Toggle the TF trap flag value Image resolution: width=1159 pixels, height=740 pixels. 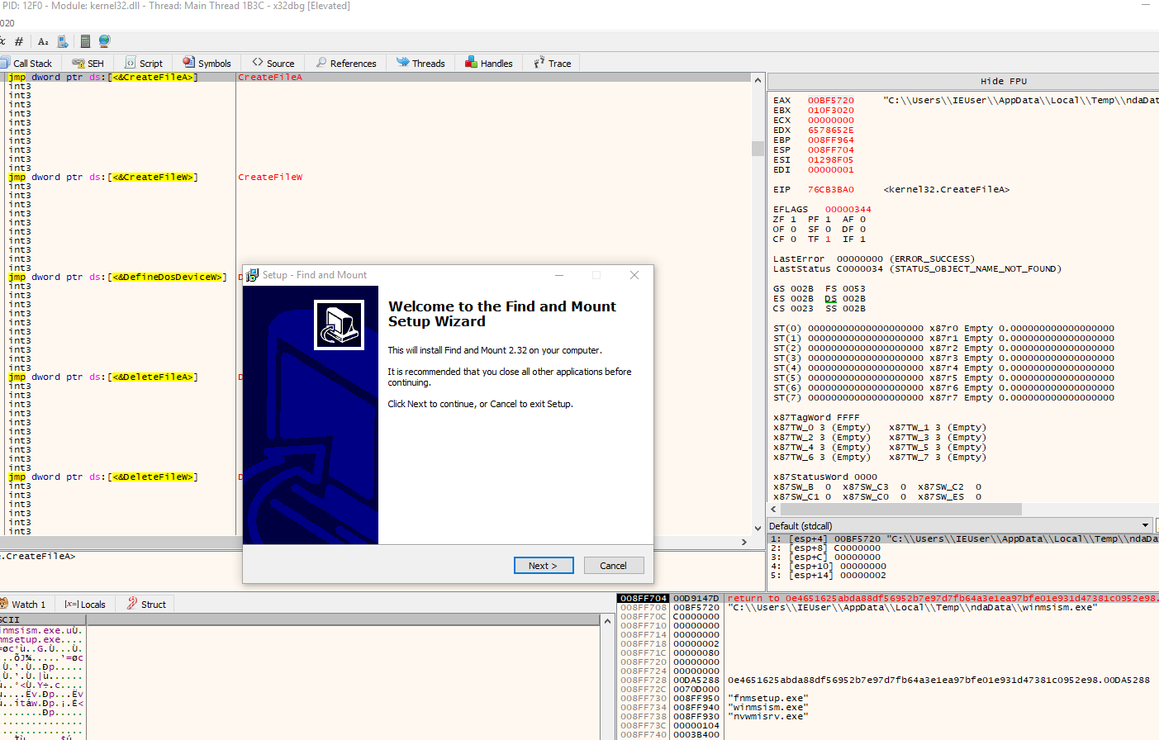pos(828,240)
